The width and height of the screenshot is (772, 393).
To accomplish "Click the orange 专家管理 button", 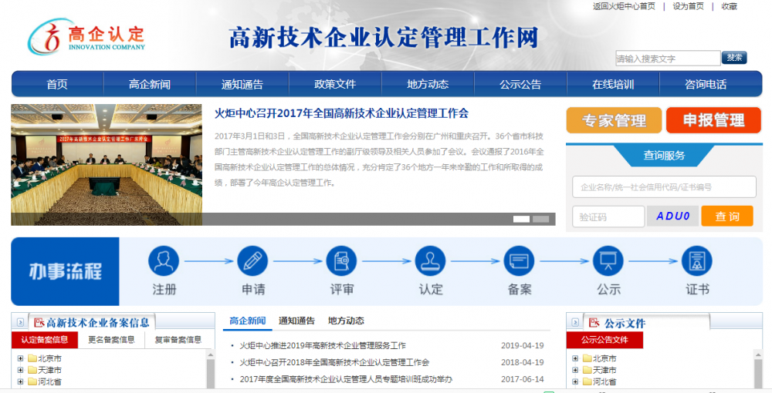I will [614, 120].
